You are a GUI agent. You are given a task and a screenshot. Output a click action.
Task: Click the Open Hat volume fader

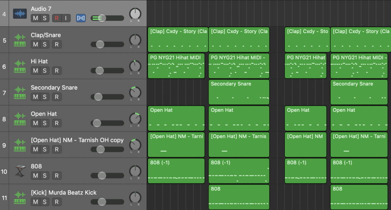[x=97, y=123]
